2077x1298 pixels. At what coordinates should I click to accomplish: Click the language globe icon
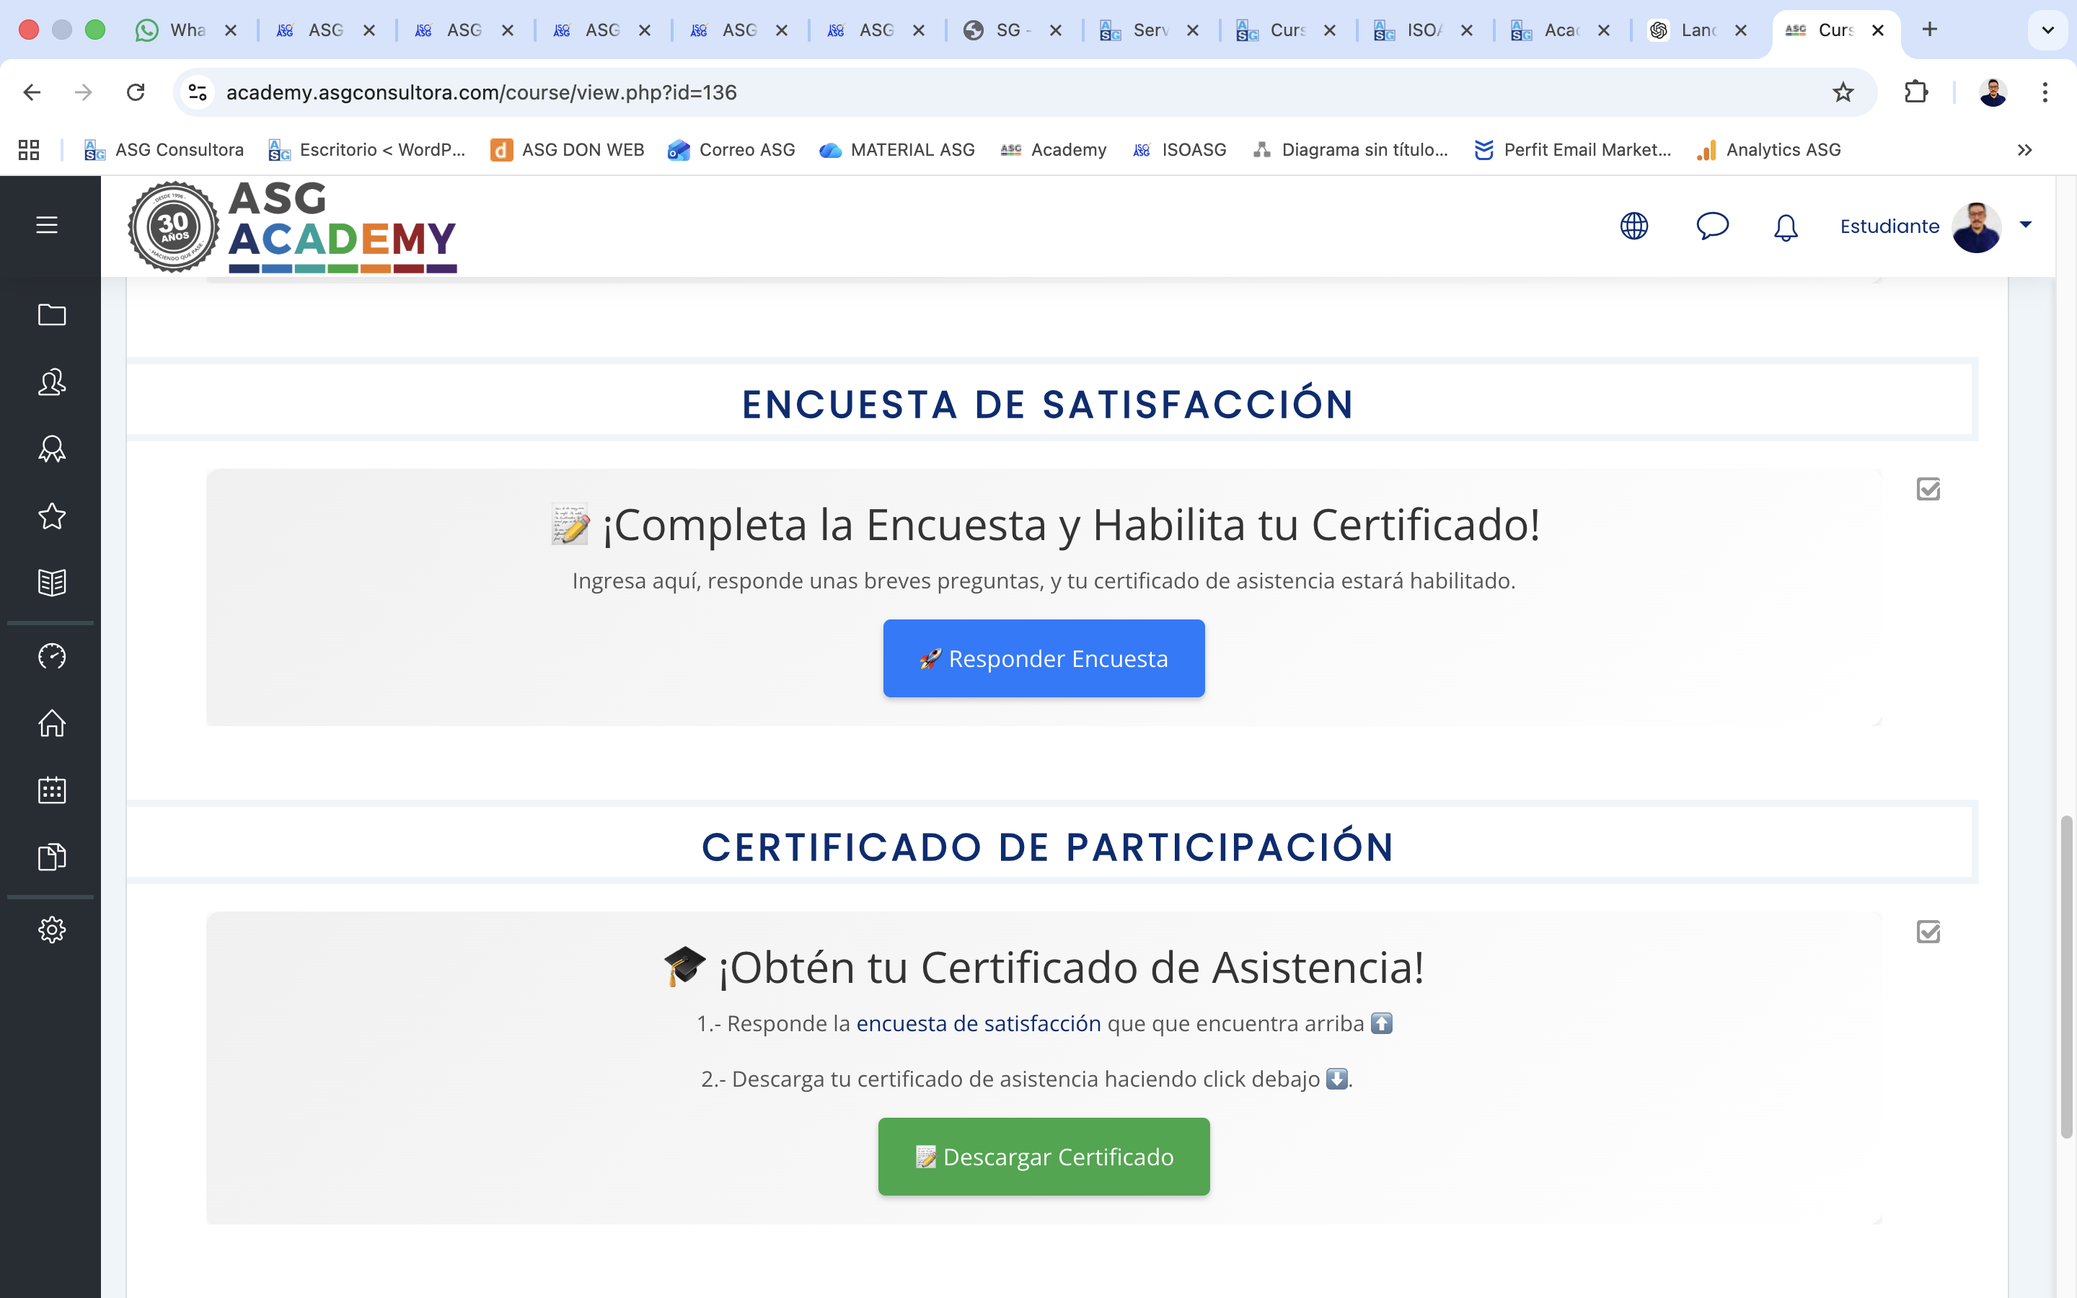tap(1633, 226)
